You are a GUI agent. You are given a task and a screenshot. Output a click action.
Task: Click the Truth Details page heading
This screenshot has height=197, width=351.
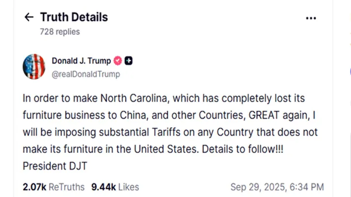[x=74, y=18]
